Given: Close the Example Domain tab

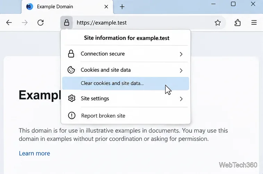Looking at the screenshot, I should 106,7.
